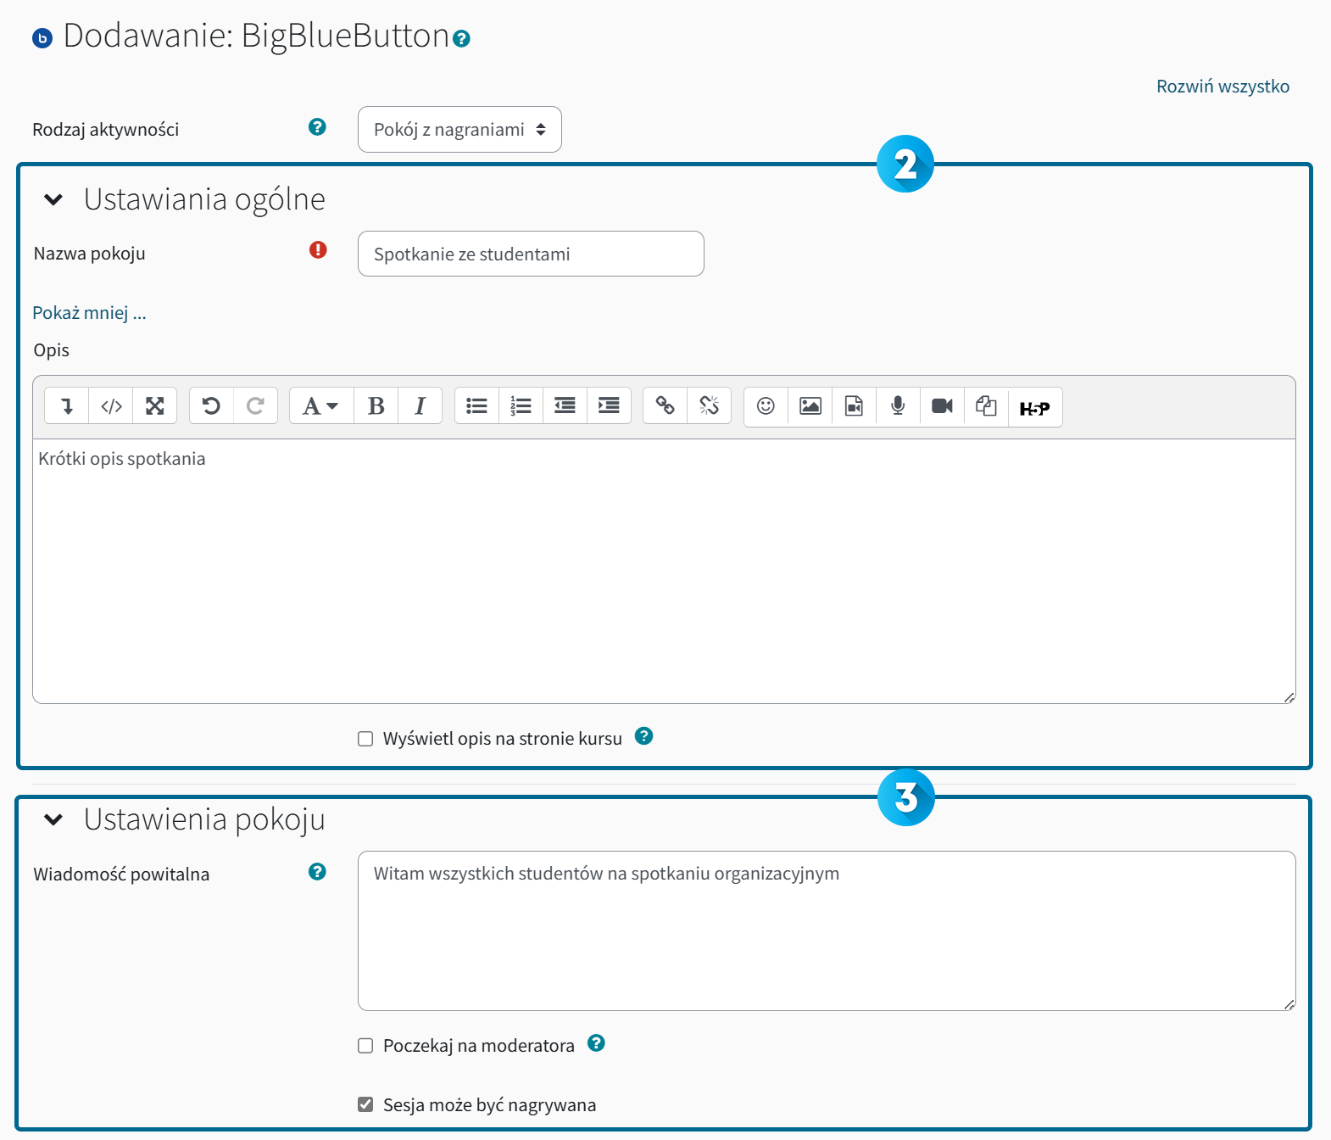Insert a numbered list
This screenshot has height=1140, width=1331.
[x=521, y=406]
